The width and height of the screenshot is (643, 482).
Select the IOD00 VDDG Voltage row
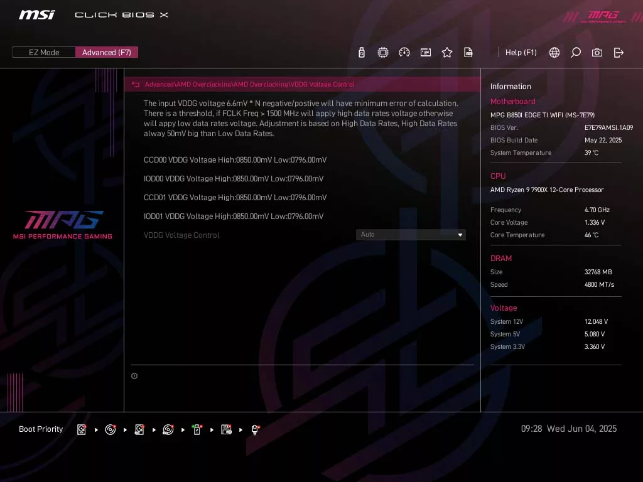pos(234,179)
